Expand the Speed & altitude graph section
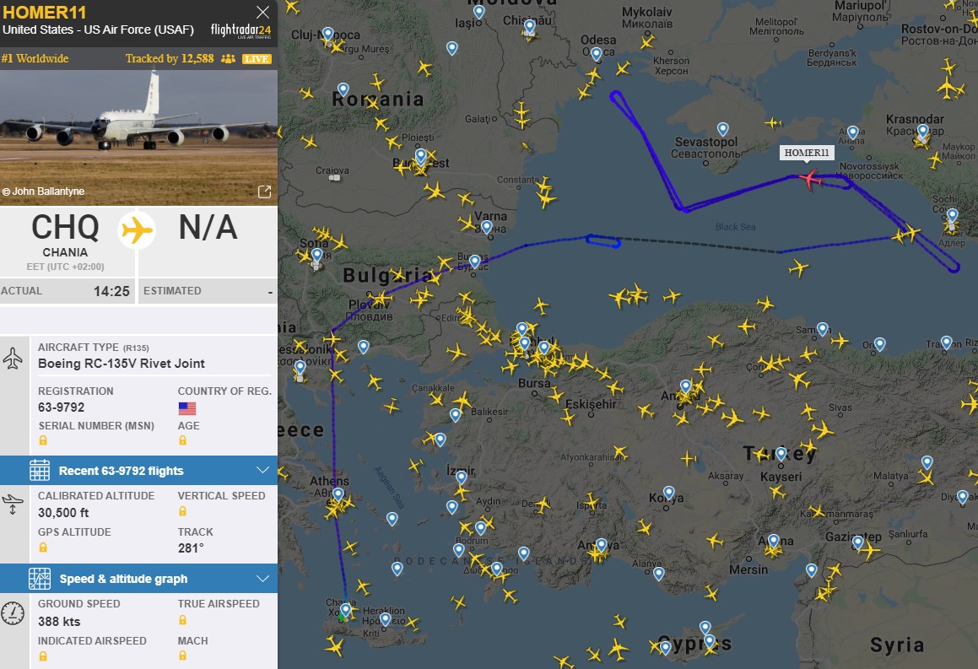 tap(263, 579)
